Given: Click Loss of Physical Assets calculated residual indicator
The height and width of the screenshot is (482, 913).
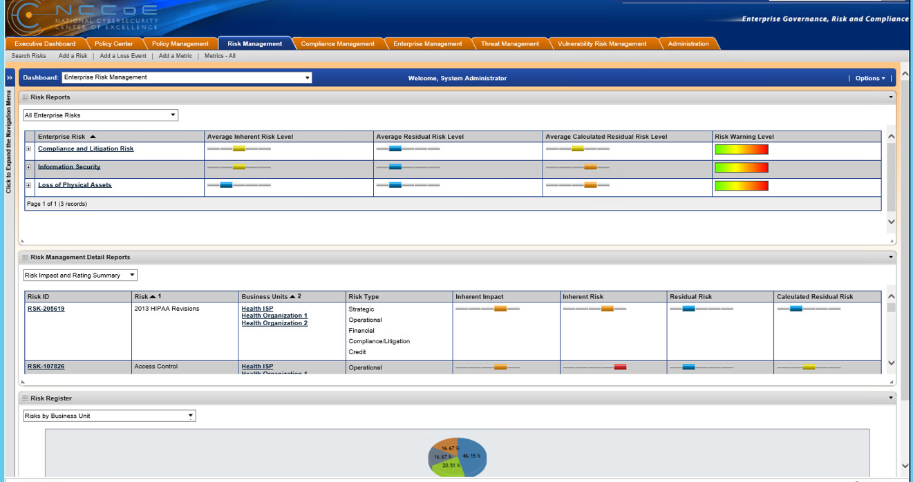Looking at the screenshot, I should coord(577,184).
